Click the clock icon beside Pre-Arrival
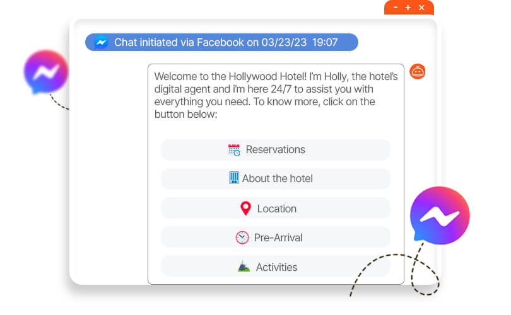Screen dimensions: 511x315 (242, 238)
